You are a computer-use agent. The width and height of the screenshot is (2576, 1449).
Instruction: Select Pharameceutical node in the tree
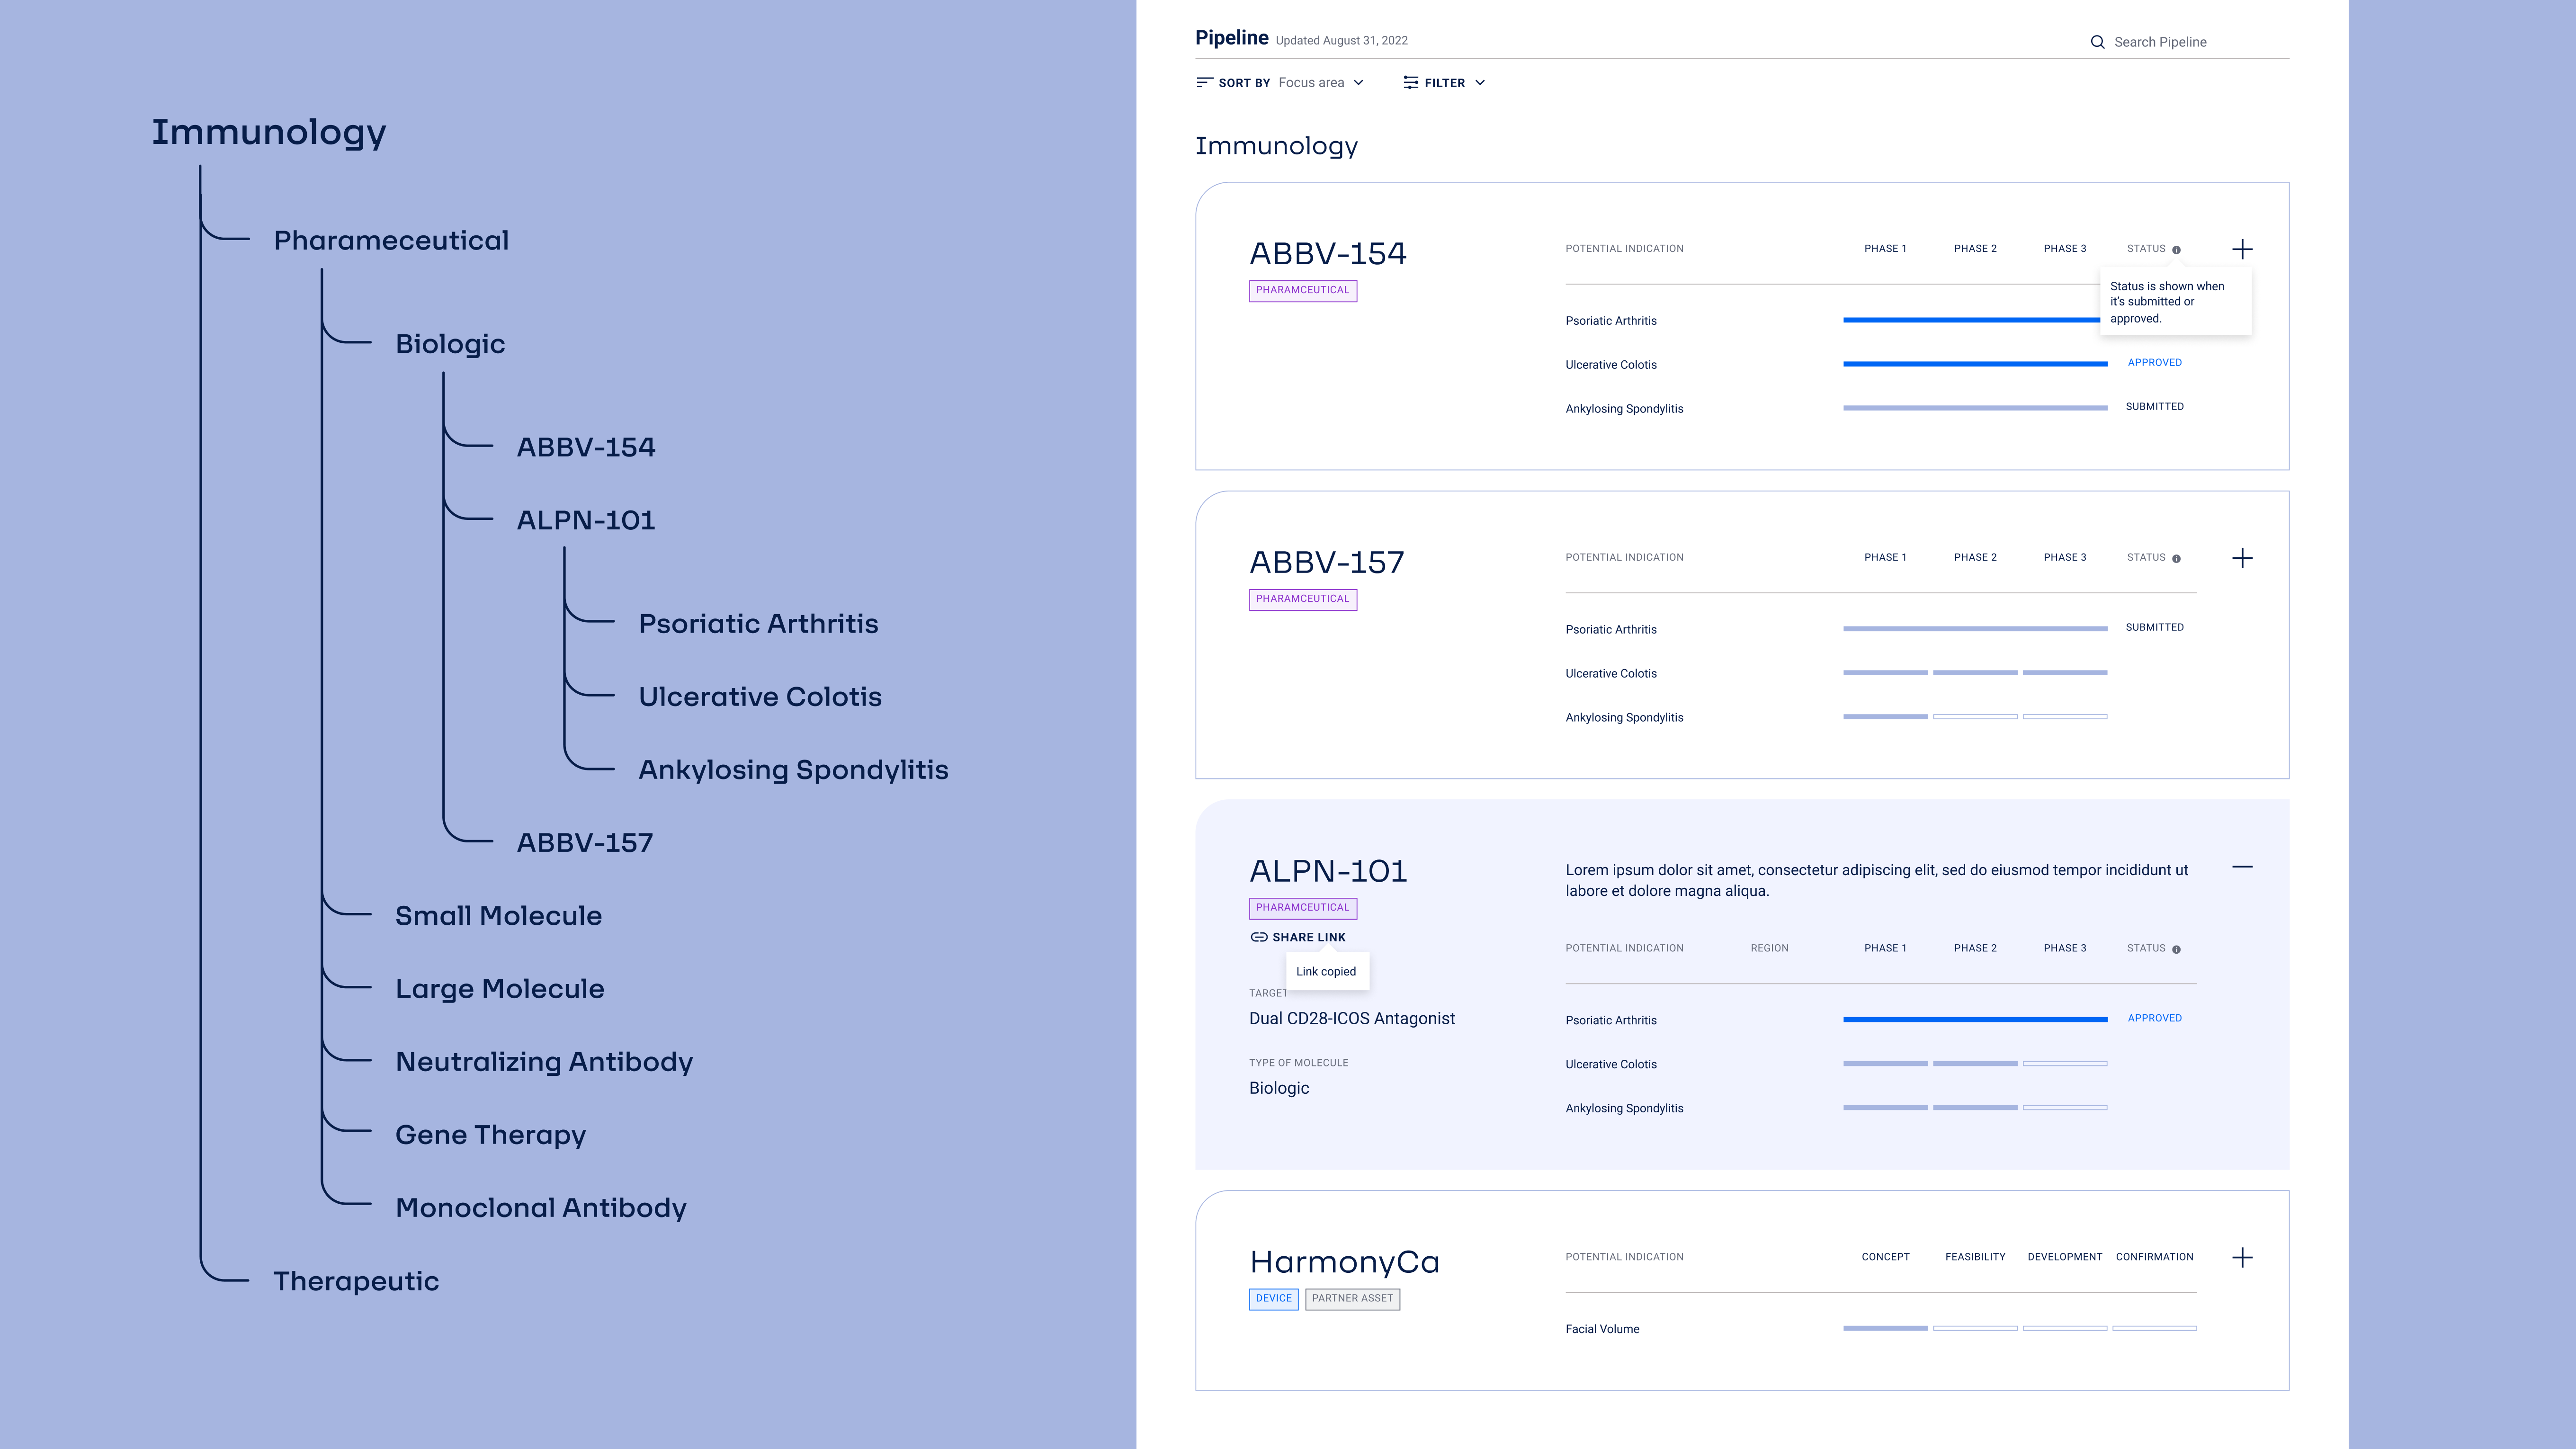point(391,241)
